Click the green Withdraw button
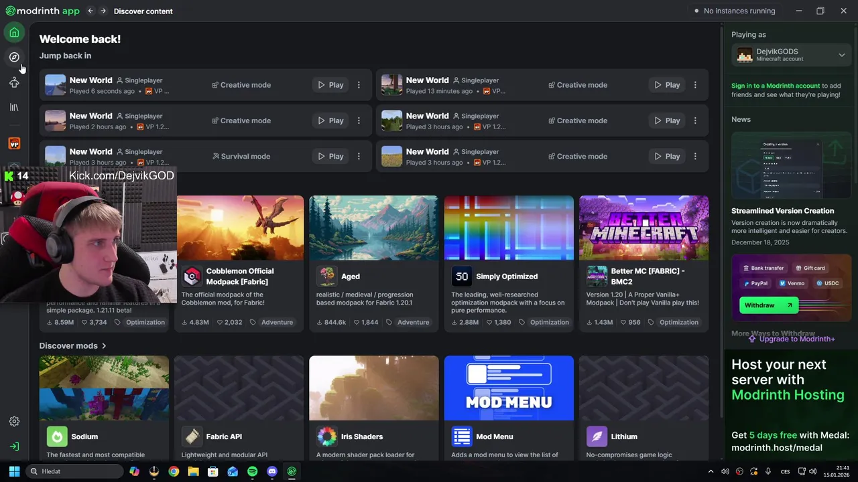 [x=769, y=305]
